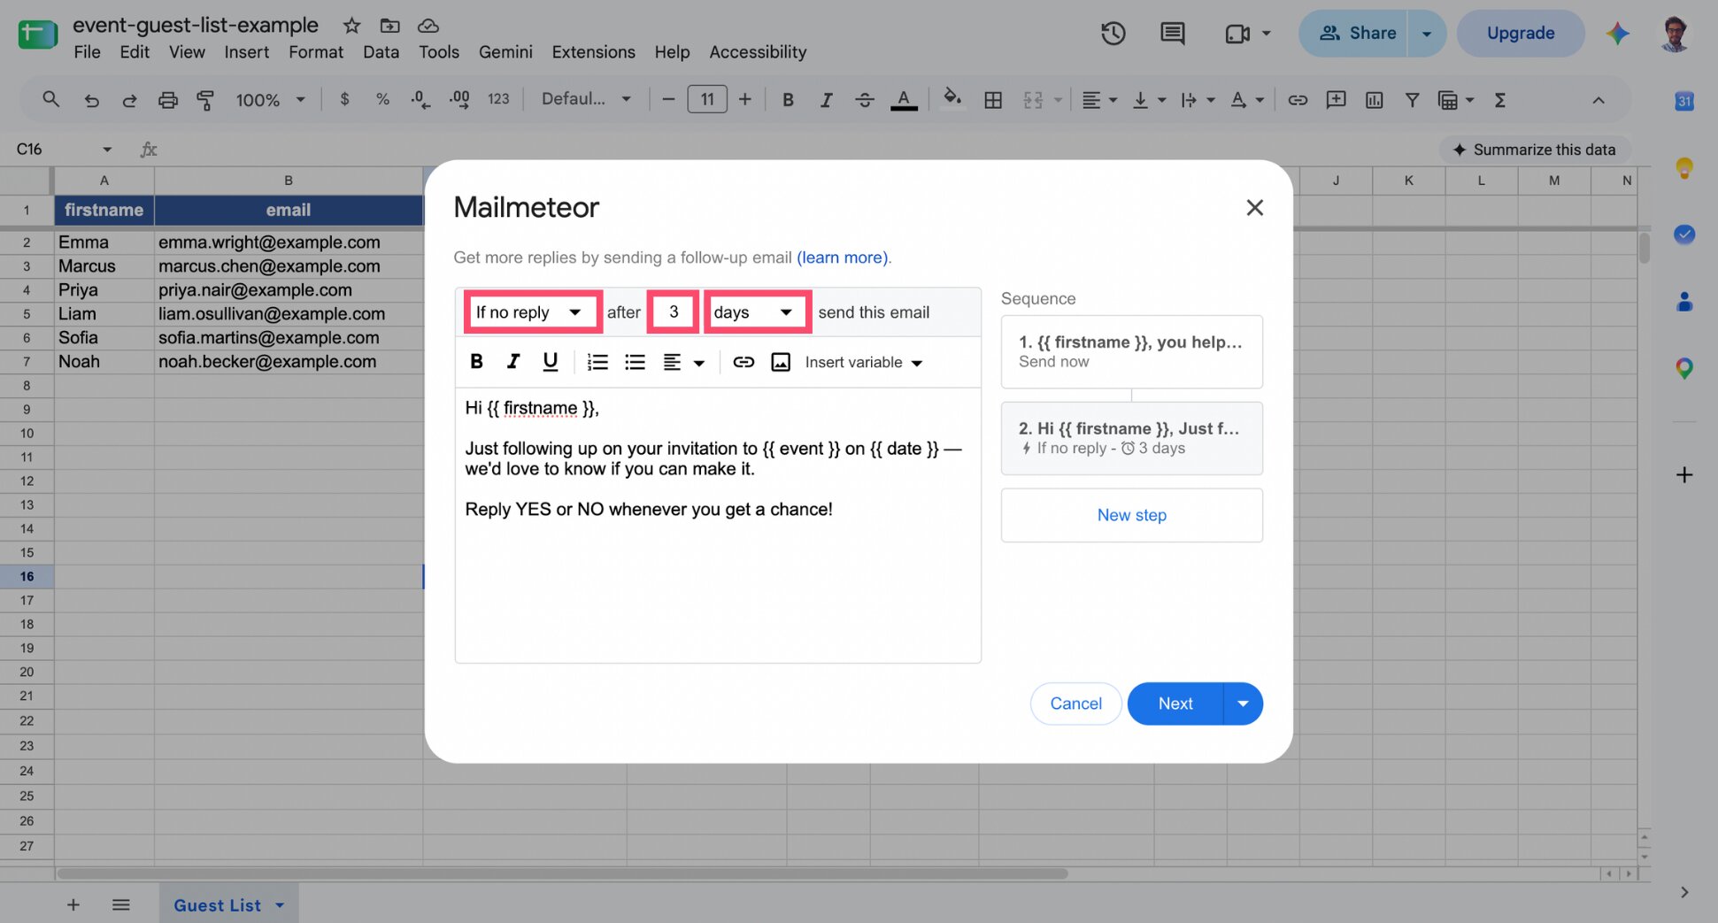Toggle strikethrough in Sheets toolbar
1718x923 pixels.
click(864, 100)
